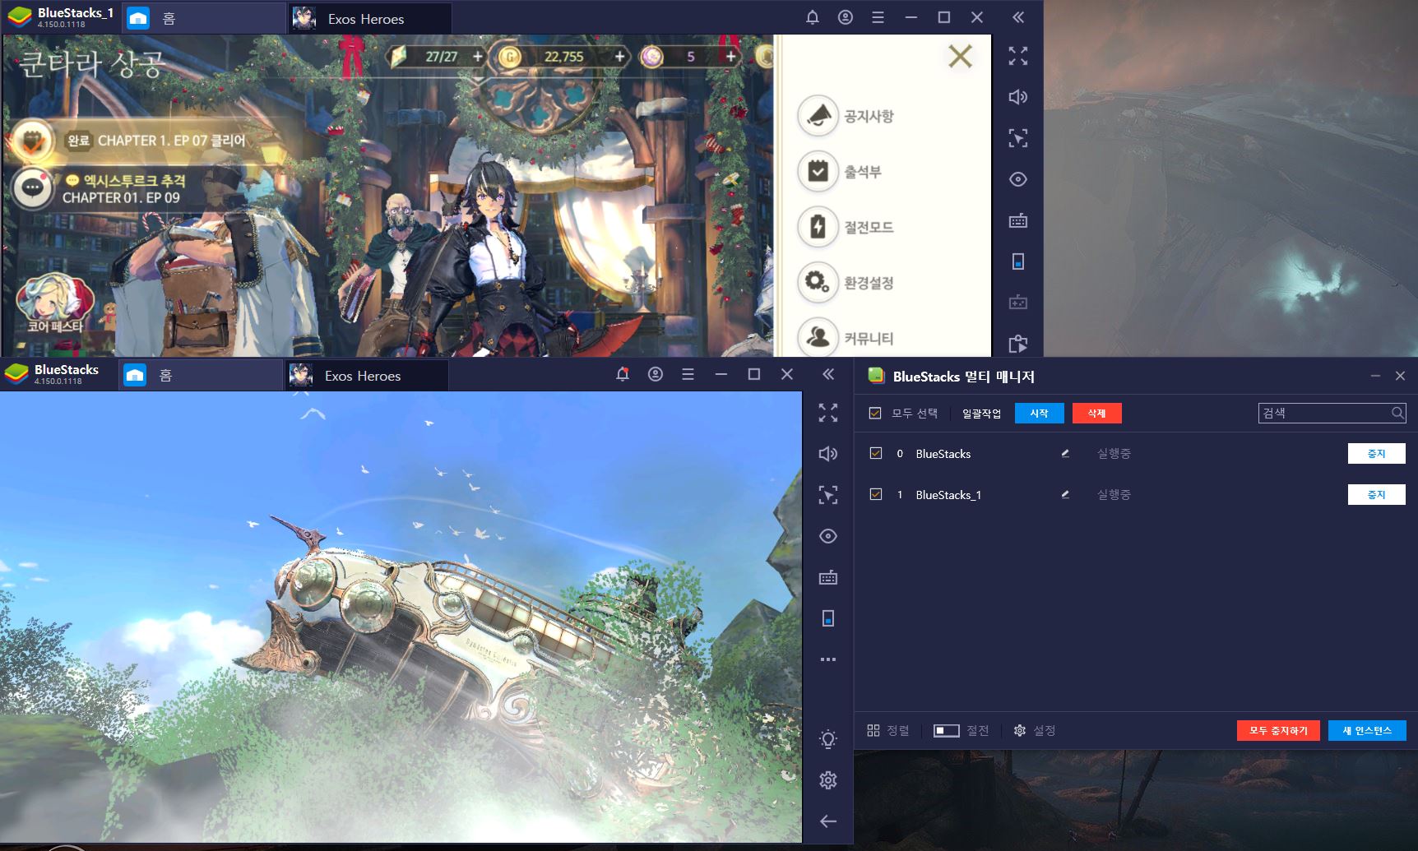Collapse lower BlueStacks sidebar with double chevron
This screenshot has height=851, width=1418.
coord(828,374)
